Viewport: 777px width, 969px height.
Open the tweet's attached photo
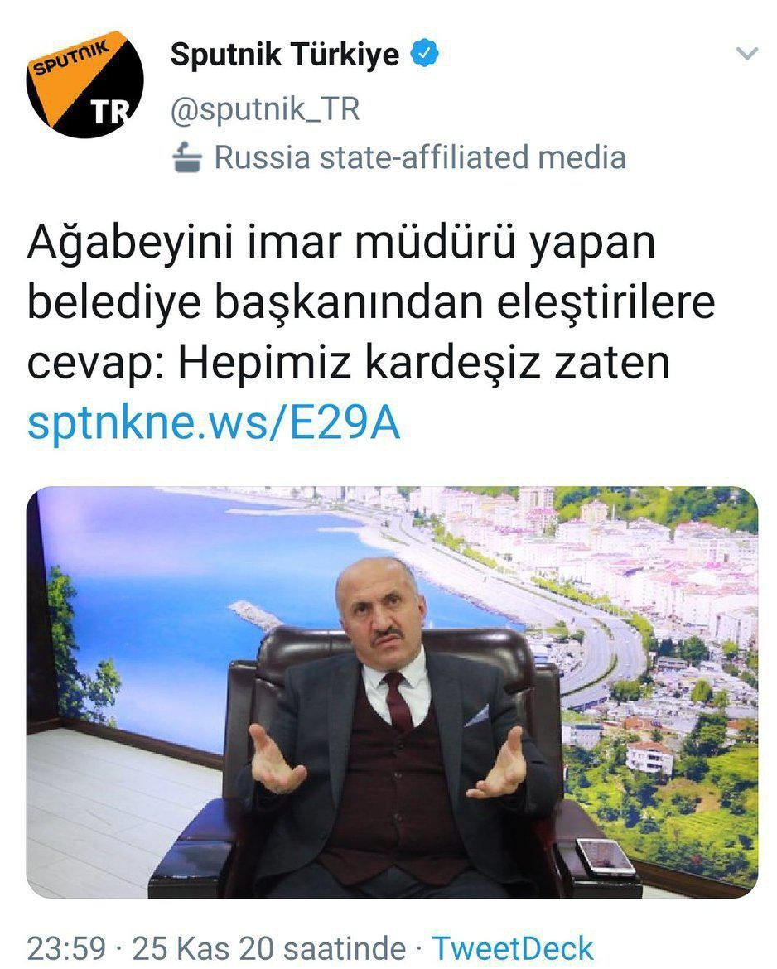coord(392,692)
